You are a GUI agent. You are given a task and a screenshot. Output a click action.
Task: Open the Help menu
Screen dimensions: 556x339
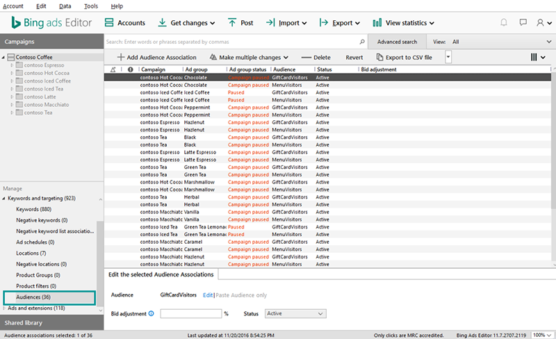click(117, 6)
